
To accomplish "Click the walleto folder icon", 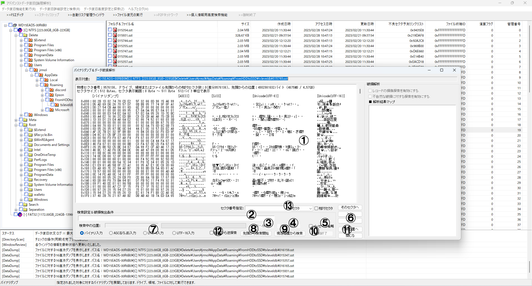I will (30, 195).
